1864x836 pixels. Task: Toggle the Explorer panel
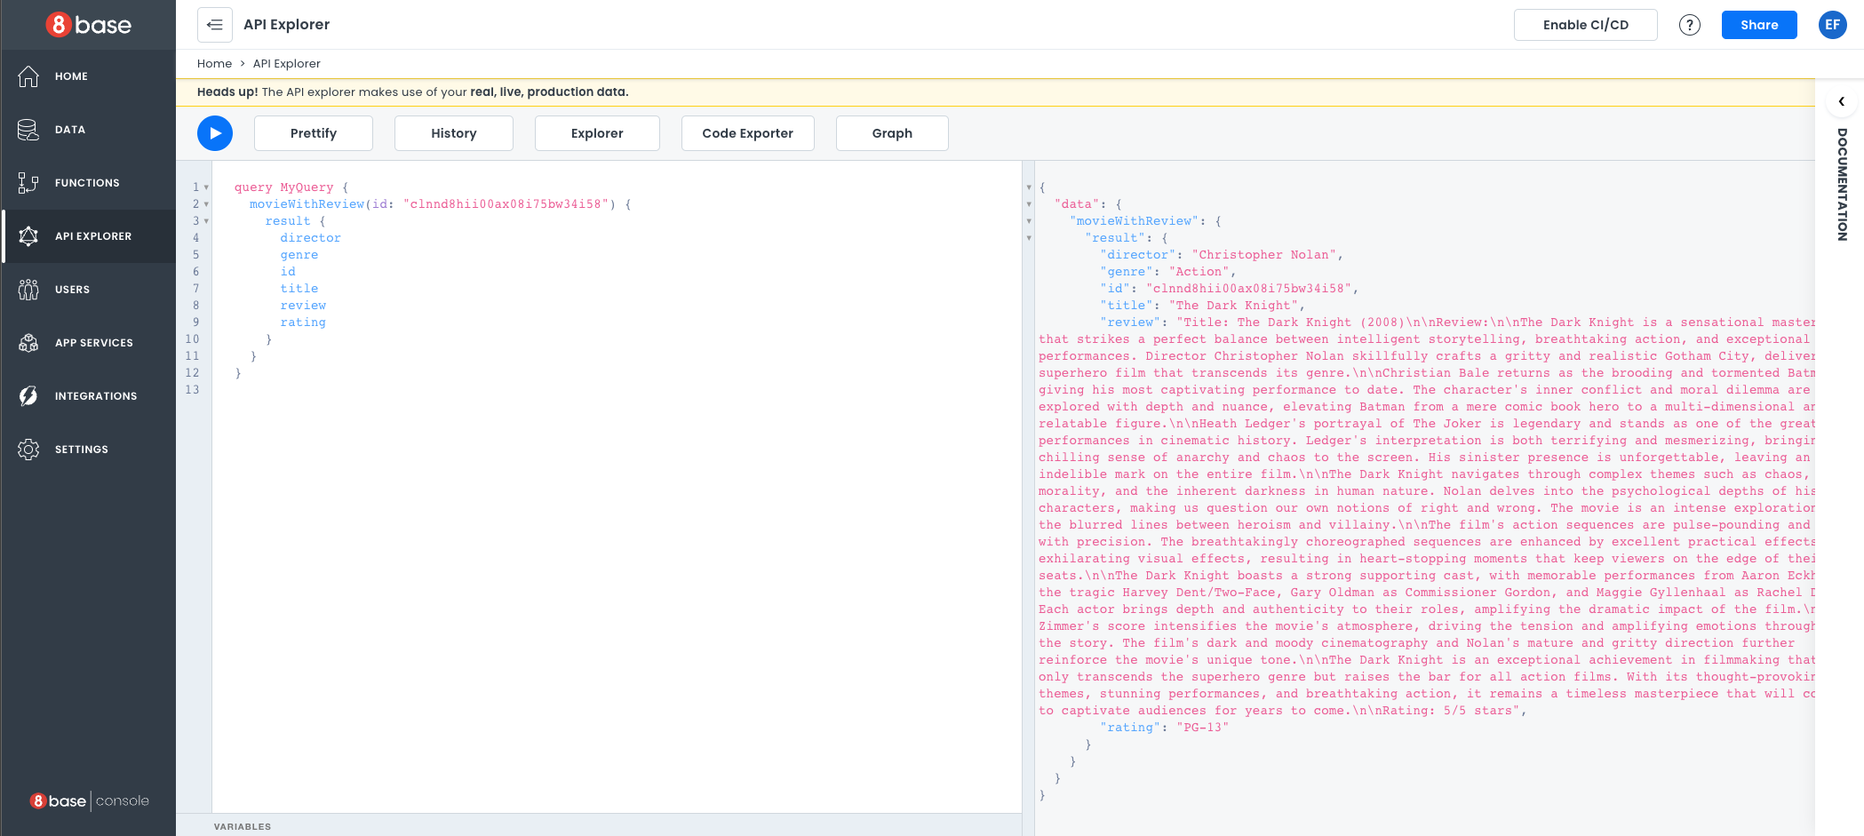596,133
